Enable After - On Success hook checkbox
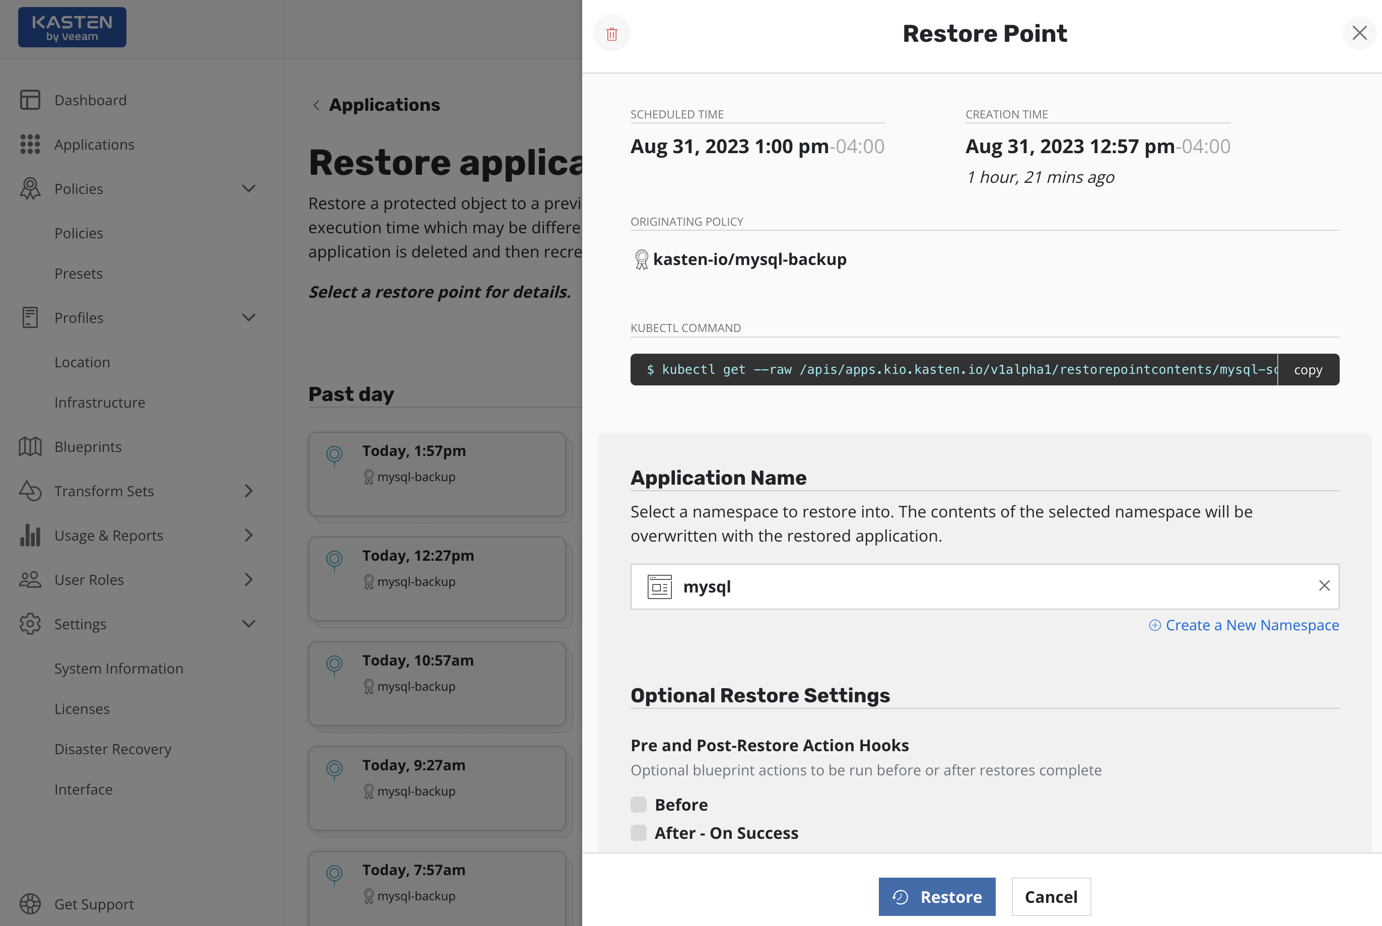 point(638,833)
